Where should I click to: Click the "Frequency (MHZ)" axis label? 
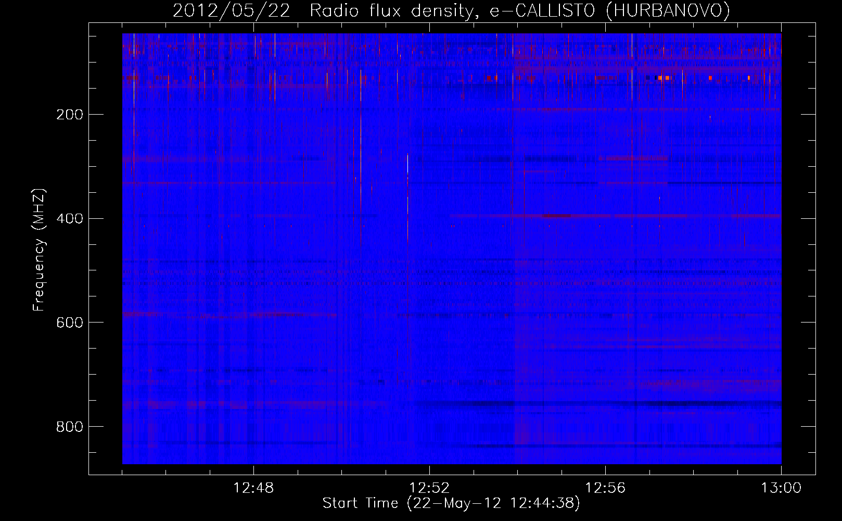pyautogui.click(x=39, y=250)
